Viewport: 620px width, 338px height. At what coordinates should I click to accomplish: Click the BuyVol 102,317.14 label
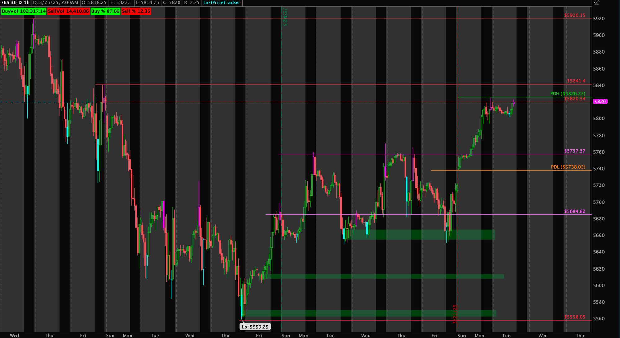(x=24, y=11)
